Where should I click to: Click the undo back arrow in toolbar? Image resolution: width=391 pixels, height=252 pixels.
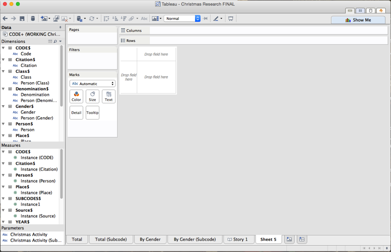coord(5,18)
